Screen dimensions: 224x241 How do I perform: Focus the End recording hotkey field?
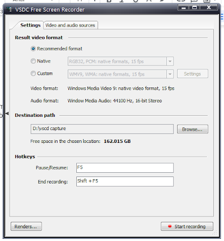point(125,181)
